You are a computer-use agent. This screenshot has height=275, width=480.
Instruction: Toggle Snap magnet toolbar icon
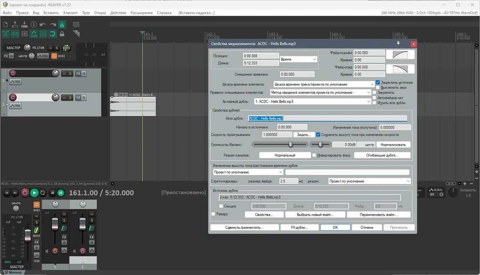[52, 34]
